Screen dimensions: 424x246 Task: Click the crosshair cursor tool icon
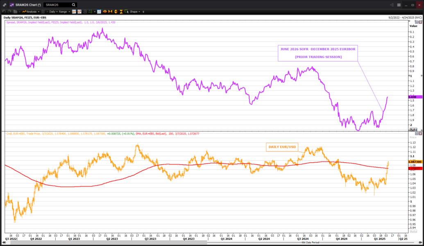pos(90,11)
